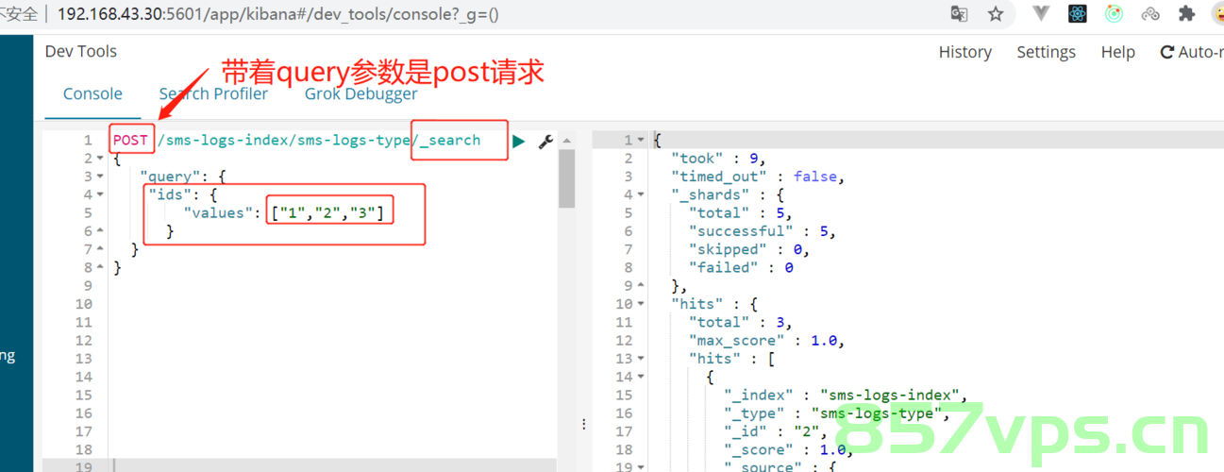Place cursor on empty editor line 12
The height and width of the screenshot is (472, 1224).
coord(332,340)
